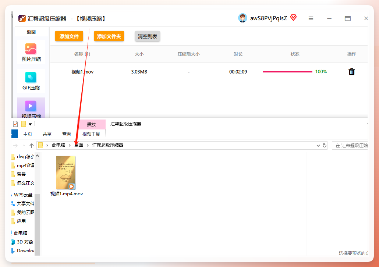Select the 视频压缩 video compression tool
Image resolution: width=379 pixels, height=267 pixels.
point(31,108)
